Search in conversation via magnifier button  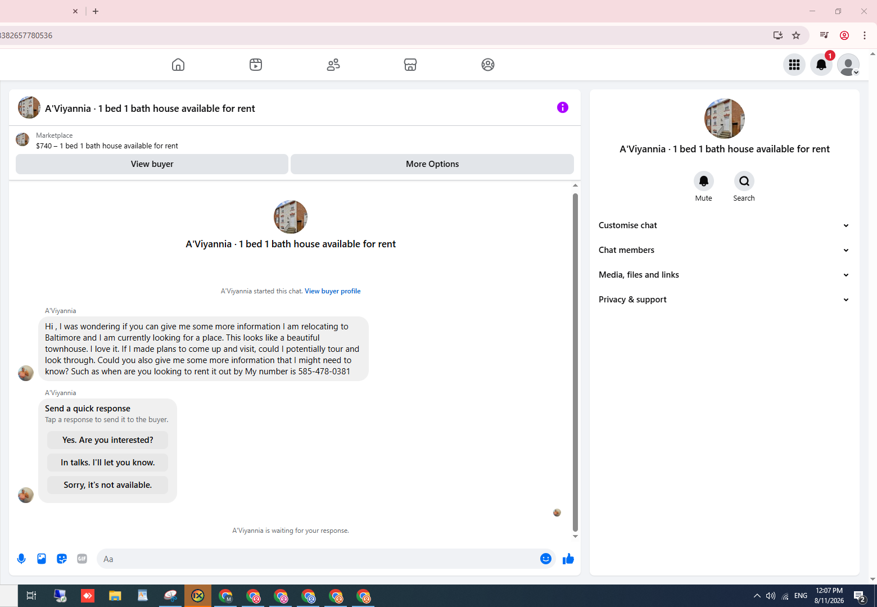point(744,181)
